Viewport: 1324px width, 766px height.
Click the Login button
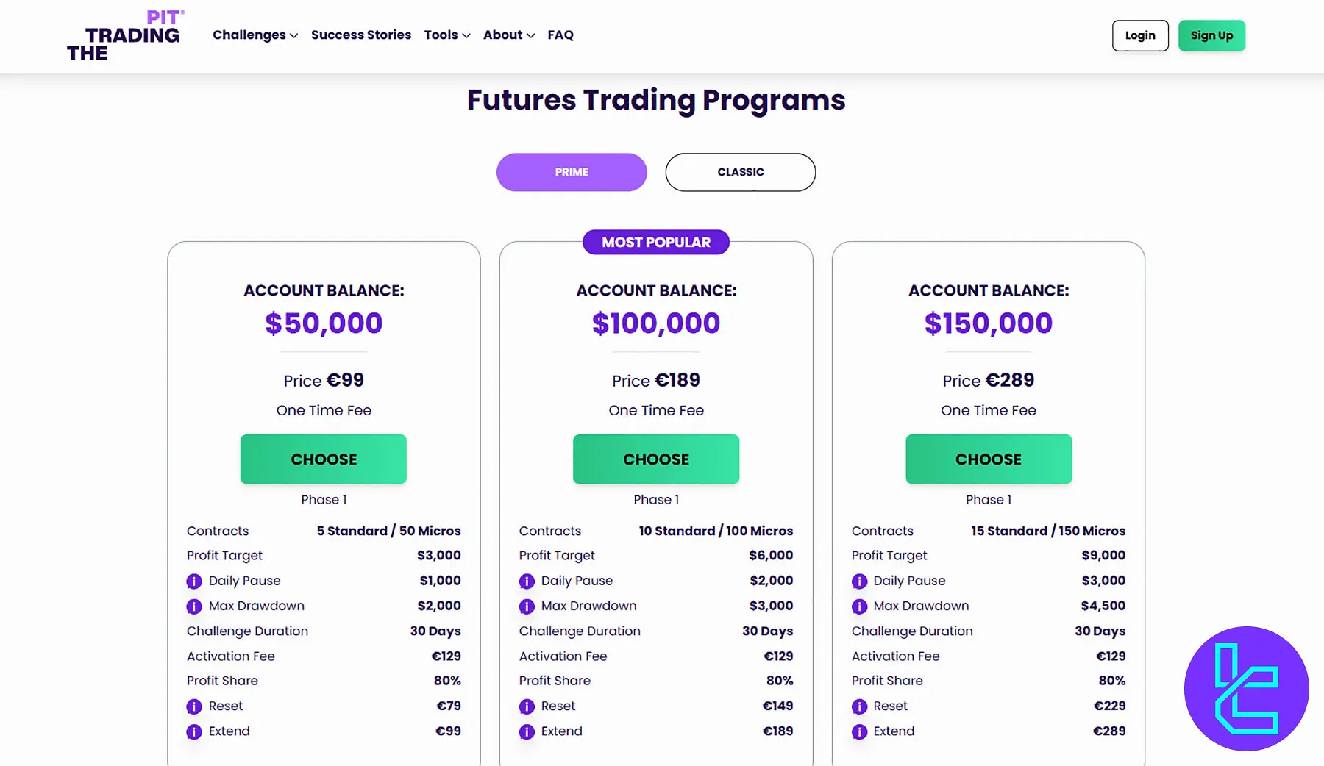point(1140,35)
